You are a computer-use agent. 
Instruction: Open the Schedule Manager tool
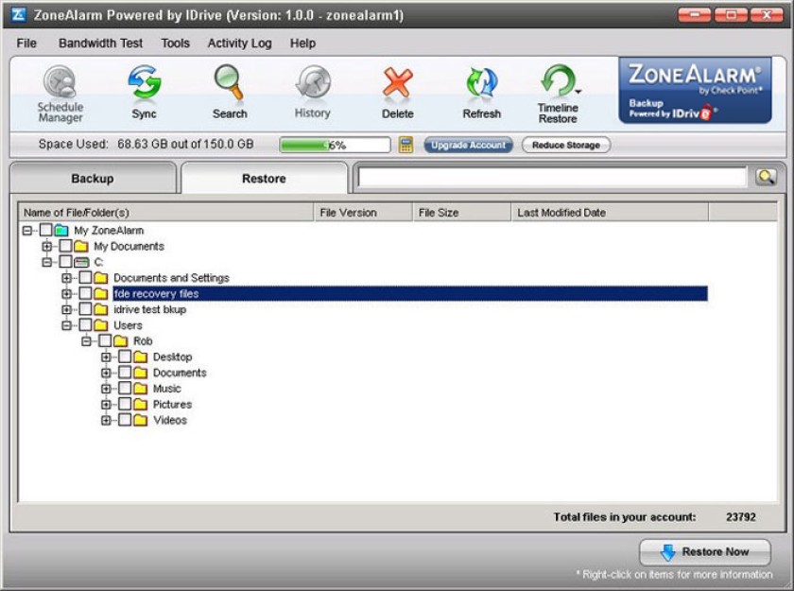[60, 95]
